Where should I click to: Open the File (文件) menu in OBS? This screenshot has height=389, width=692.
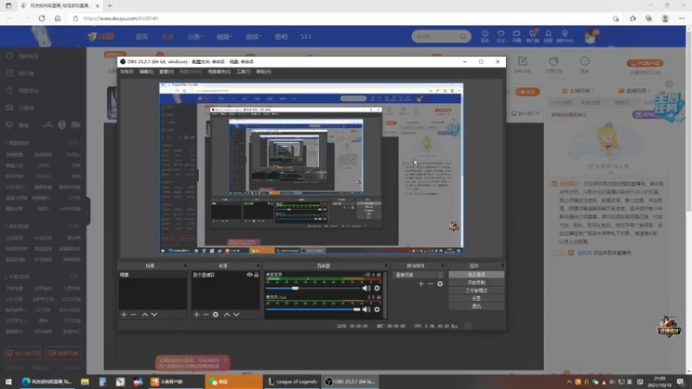(126, 72)
